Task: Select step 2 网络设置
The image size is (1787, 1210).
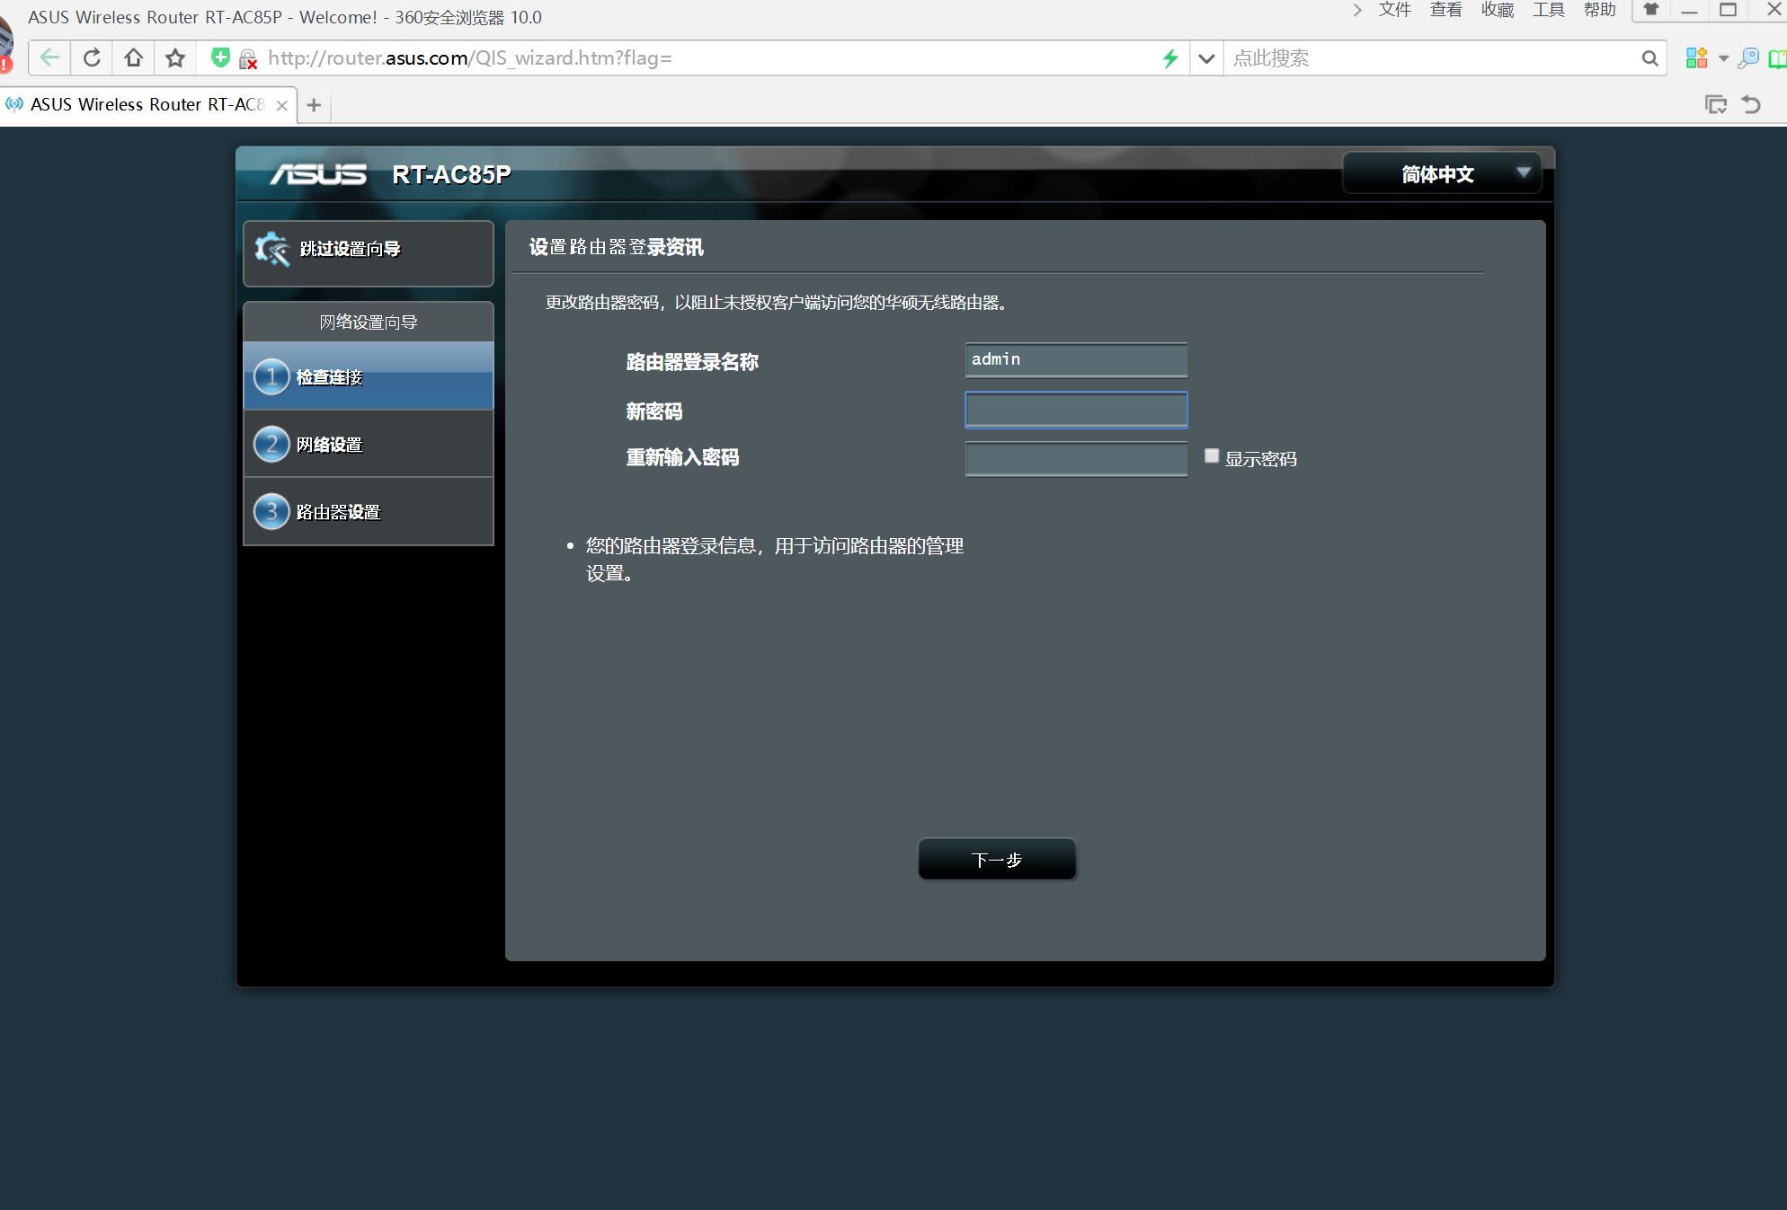Action: click(369, 444)
